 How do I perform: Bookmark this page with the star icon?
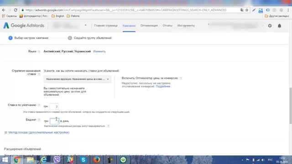coord(247,10)
